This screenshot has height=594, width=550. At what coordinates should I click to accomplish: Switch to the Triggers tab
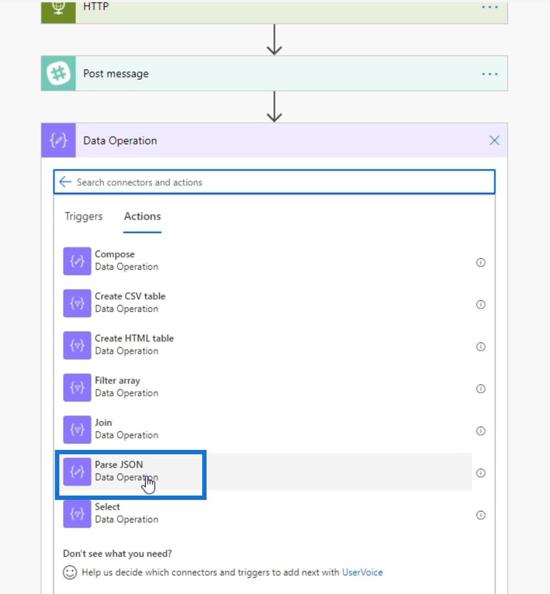pyautogui.click(x=84, y=216)
